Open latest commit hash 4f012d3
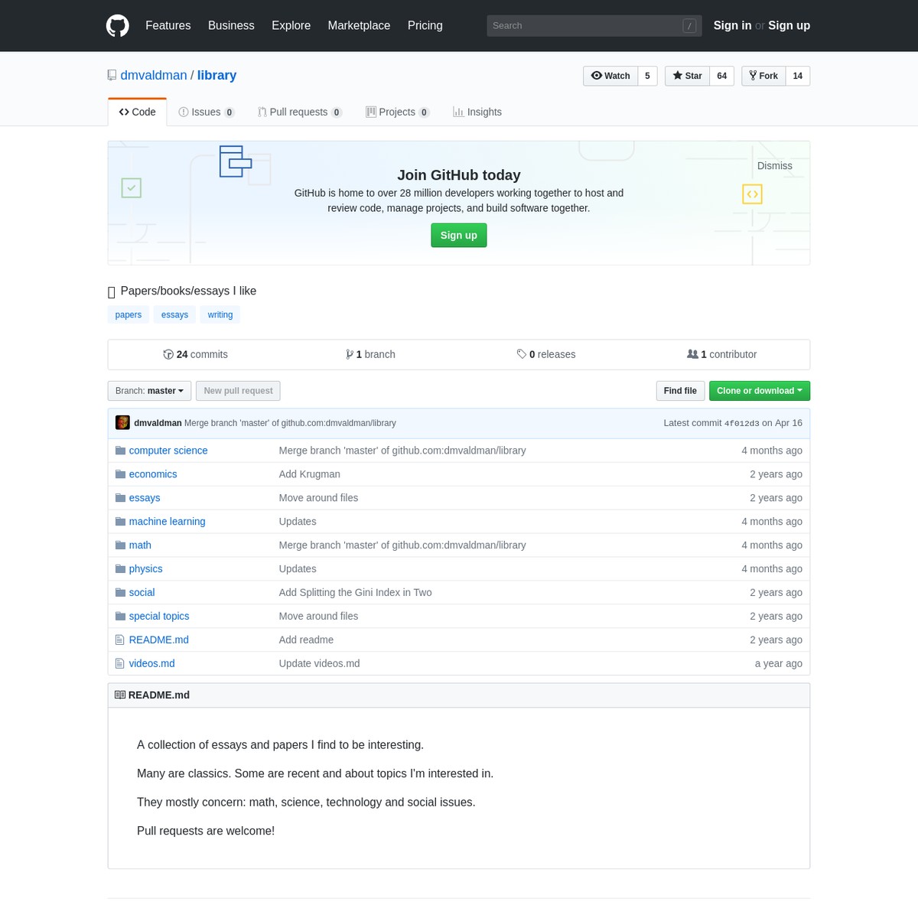Image resolution: width=918 pixels, height=918 pixels. click(742, 423)
